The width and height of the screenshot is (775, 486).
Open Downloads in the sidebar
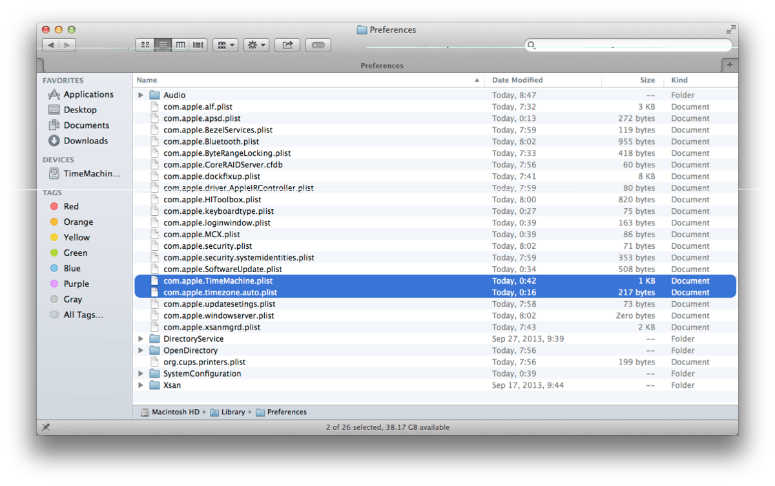coord(78,141)
